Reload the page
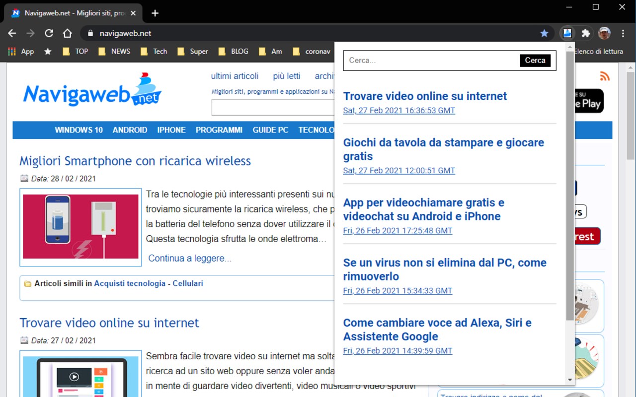636x397 pixels. (x=49, y=33)
